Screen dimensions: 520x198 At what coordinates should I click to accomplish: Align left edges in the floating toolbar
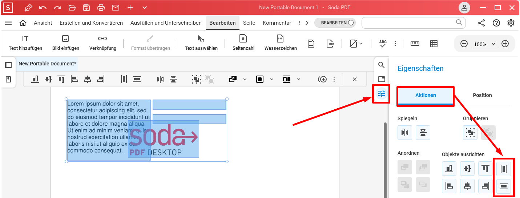(x=74, y=79)
